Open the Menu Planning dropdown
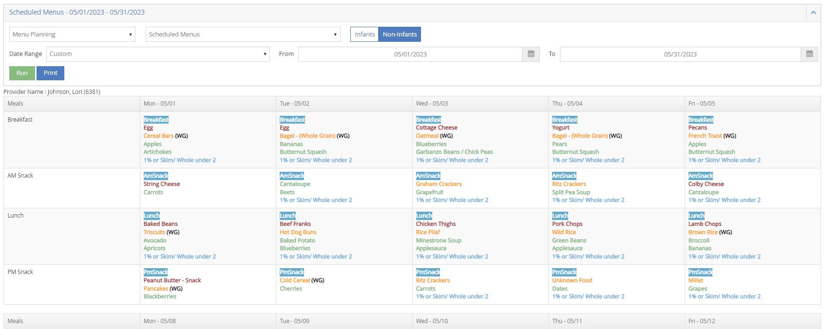Viewport: 825px width, 329px height. 72,35
